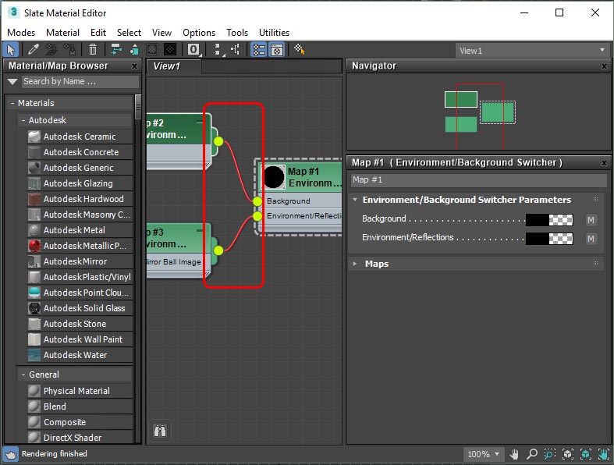Open the Material ID Channel flyout
The height and width of the screenshot is (465, 614).
[x=193, y=50]
